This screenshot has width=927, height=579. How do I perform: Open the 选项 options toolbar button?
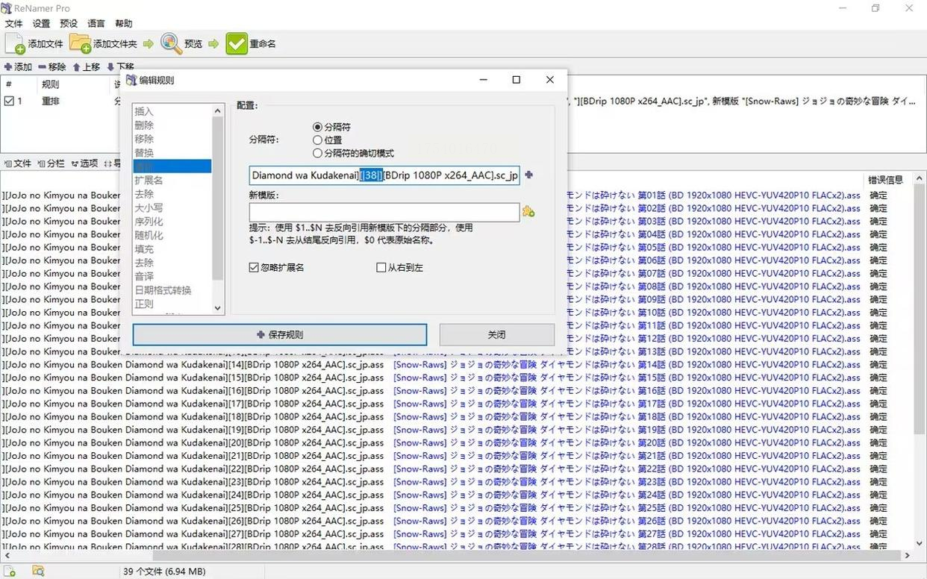[x=85, y=163]
